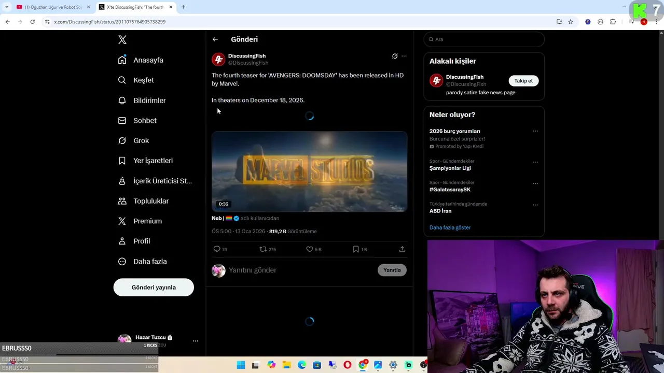
Task: Open Opera from taskbar
Action: (x=348, y=365)
